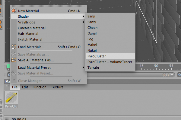Open the Edit menu in Material Manager
Viewport: 181px width, 120px height.
[25, 87]
